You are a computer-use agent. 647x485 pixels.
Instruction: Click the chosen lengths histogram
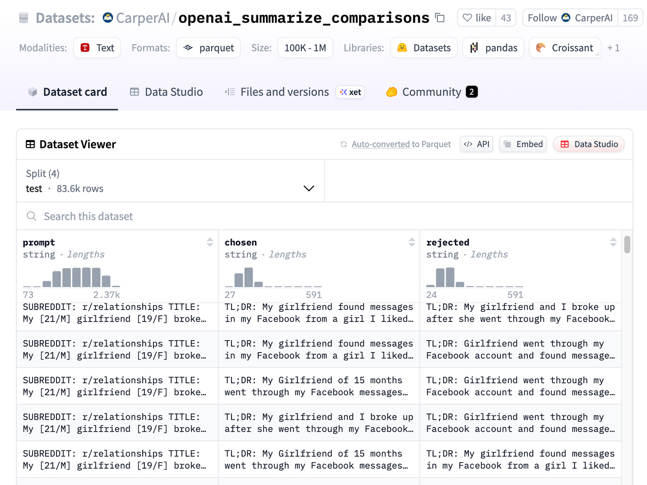273,277
